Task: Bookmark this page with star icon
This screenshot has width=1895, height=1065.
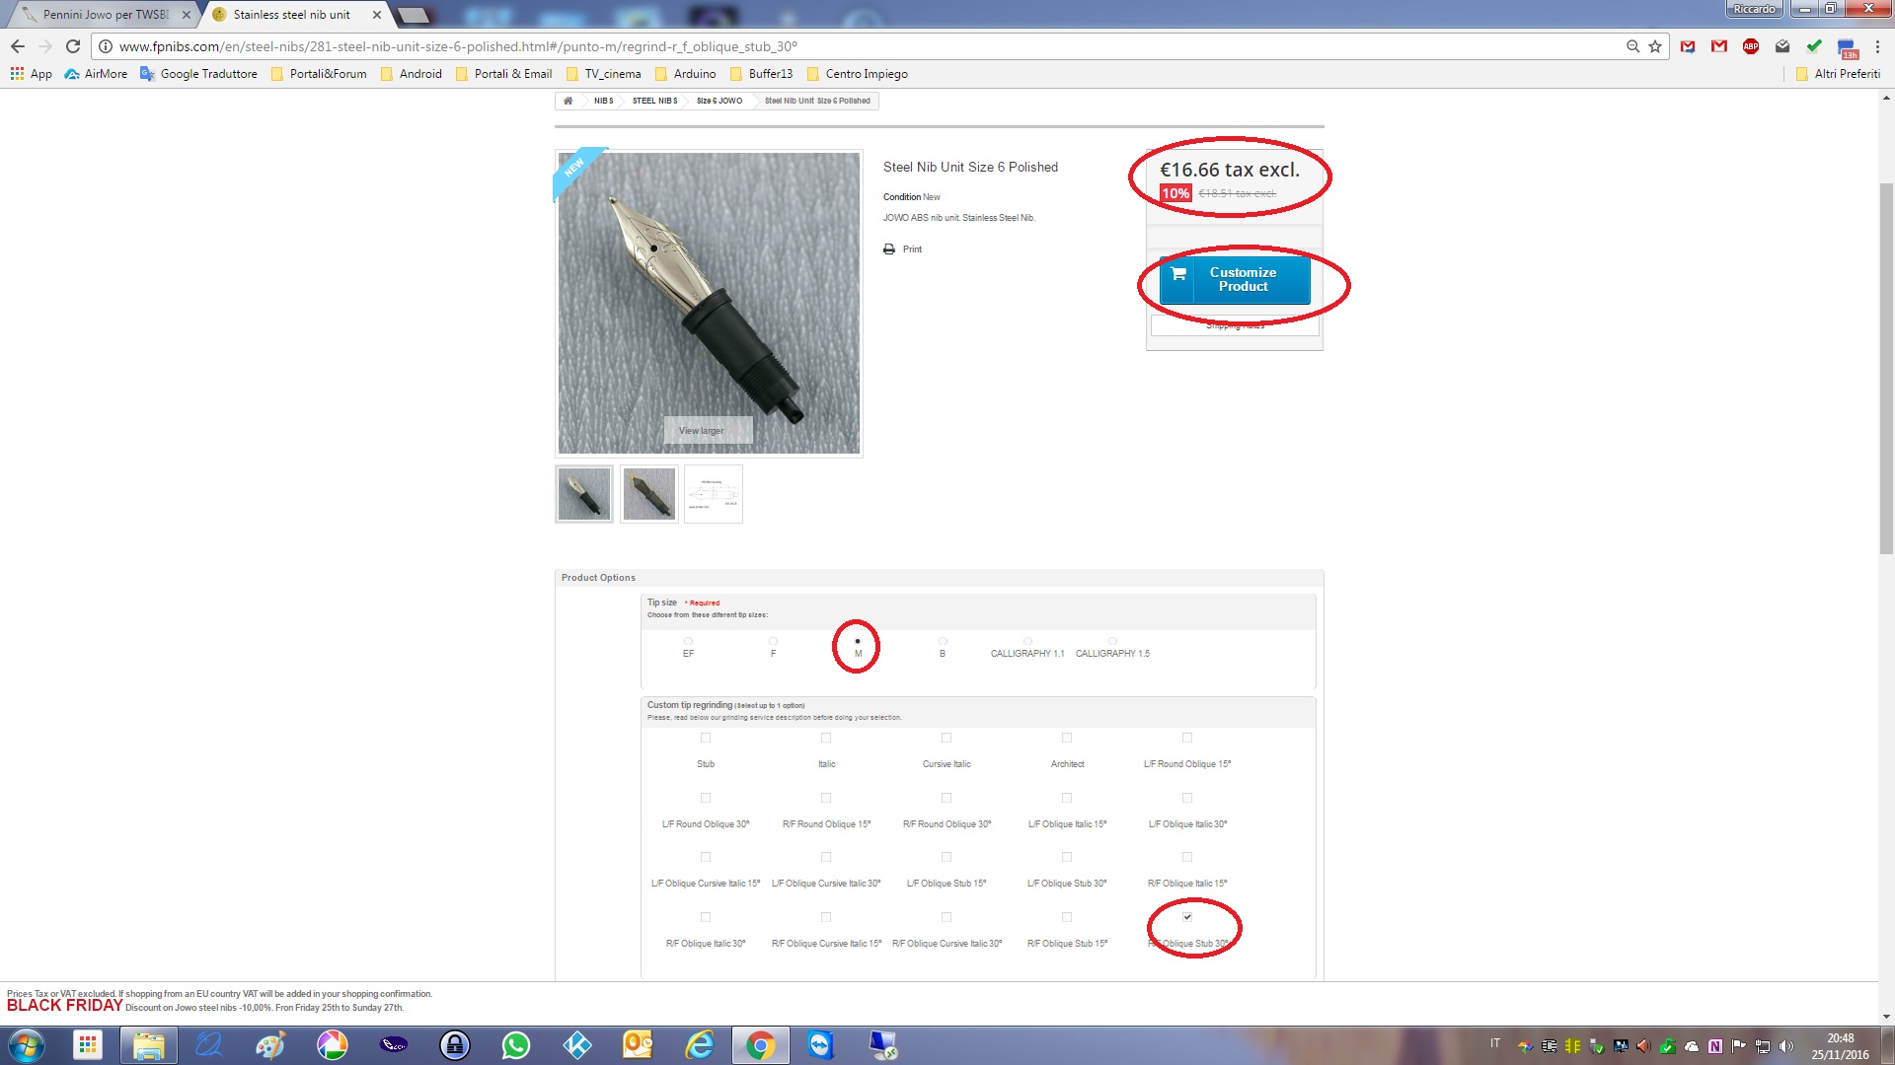Action: [x=1655, y=46]
